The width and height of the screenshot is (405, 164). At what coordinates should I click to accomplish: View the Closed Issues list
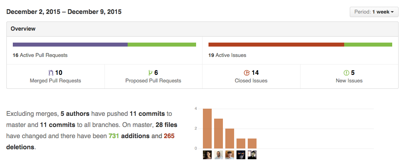(x=251, y=81)
